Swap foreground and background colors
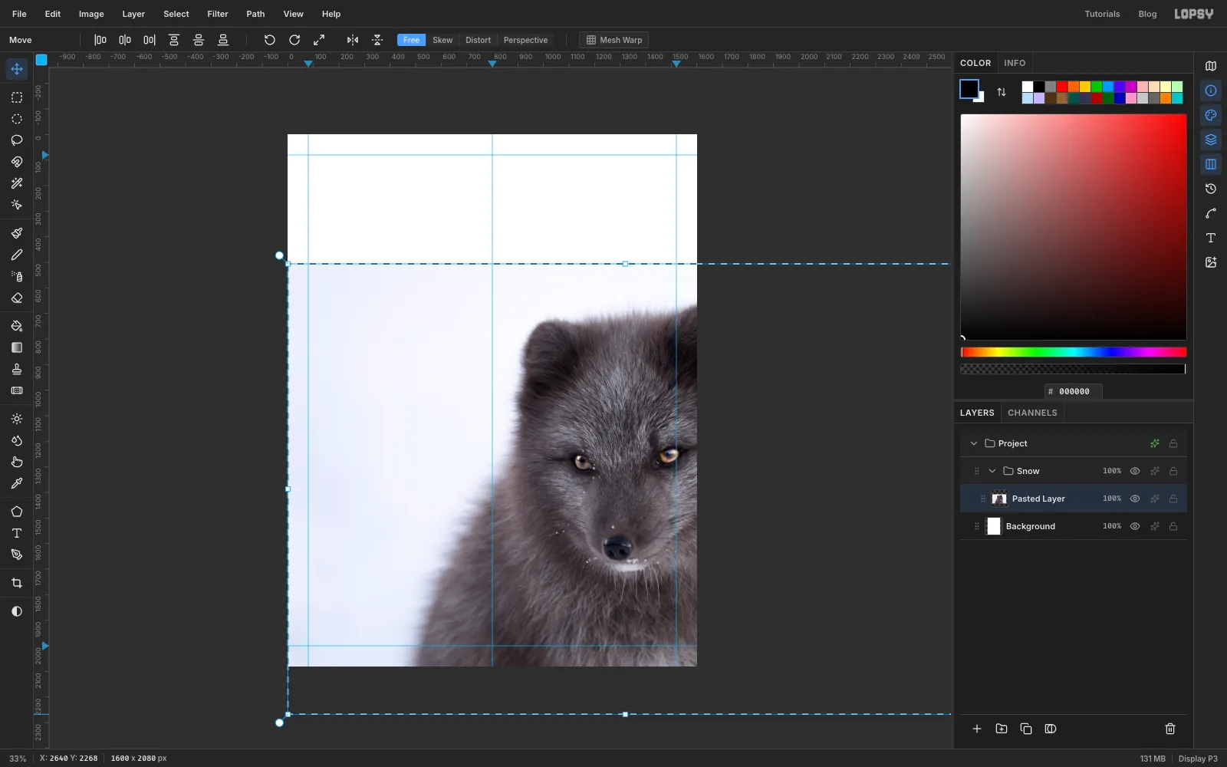The height and width of the screenshot is (767, 1227). [x=1002, y=92]
